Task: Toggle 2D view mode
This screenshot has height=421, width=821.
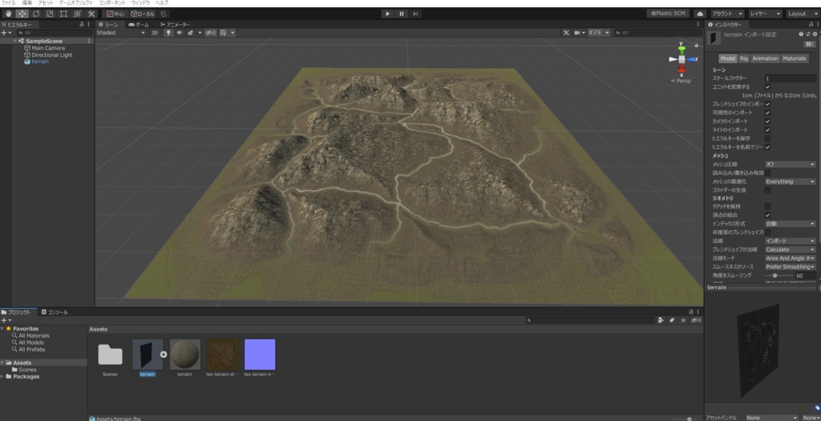Action: point(155,32)
